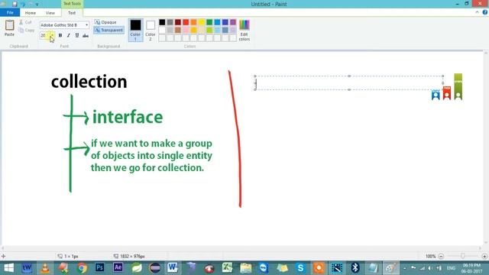Click the volume icon in system tray

tap(430, 268)
